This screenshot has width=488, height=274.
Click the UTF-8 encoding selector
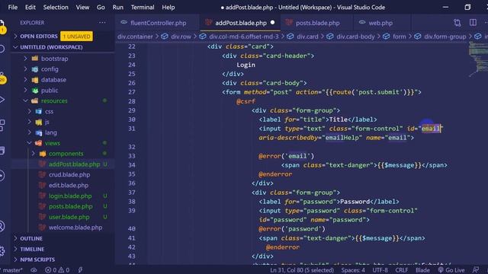coord(380,270)
